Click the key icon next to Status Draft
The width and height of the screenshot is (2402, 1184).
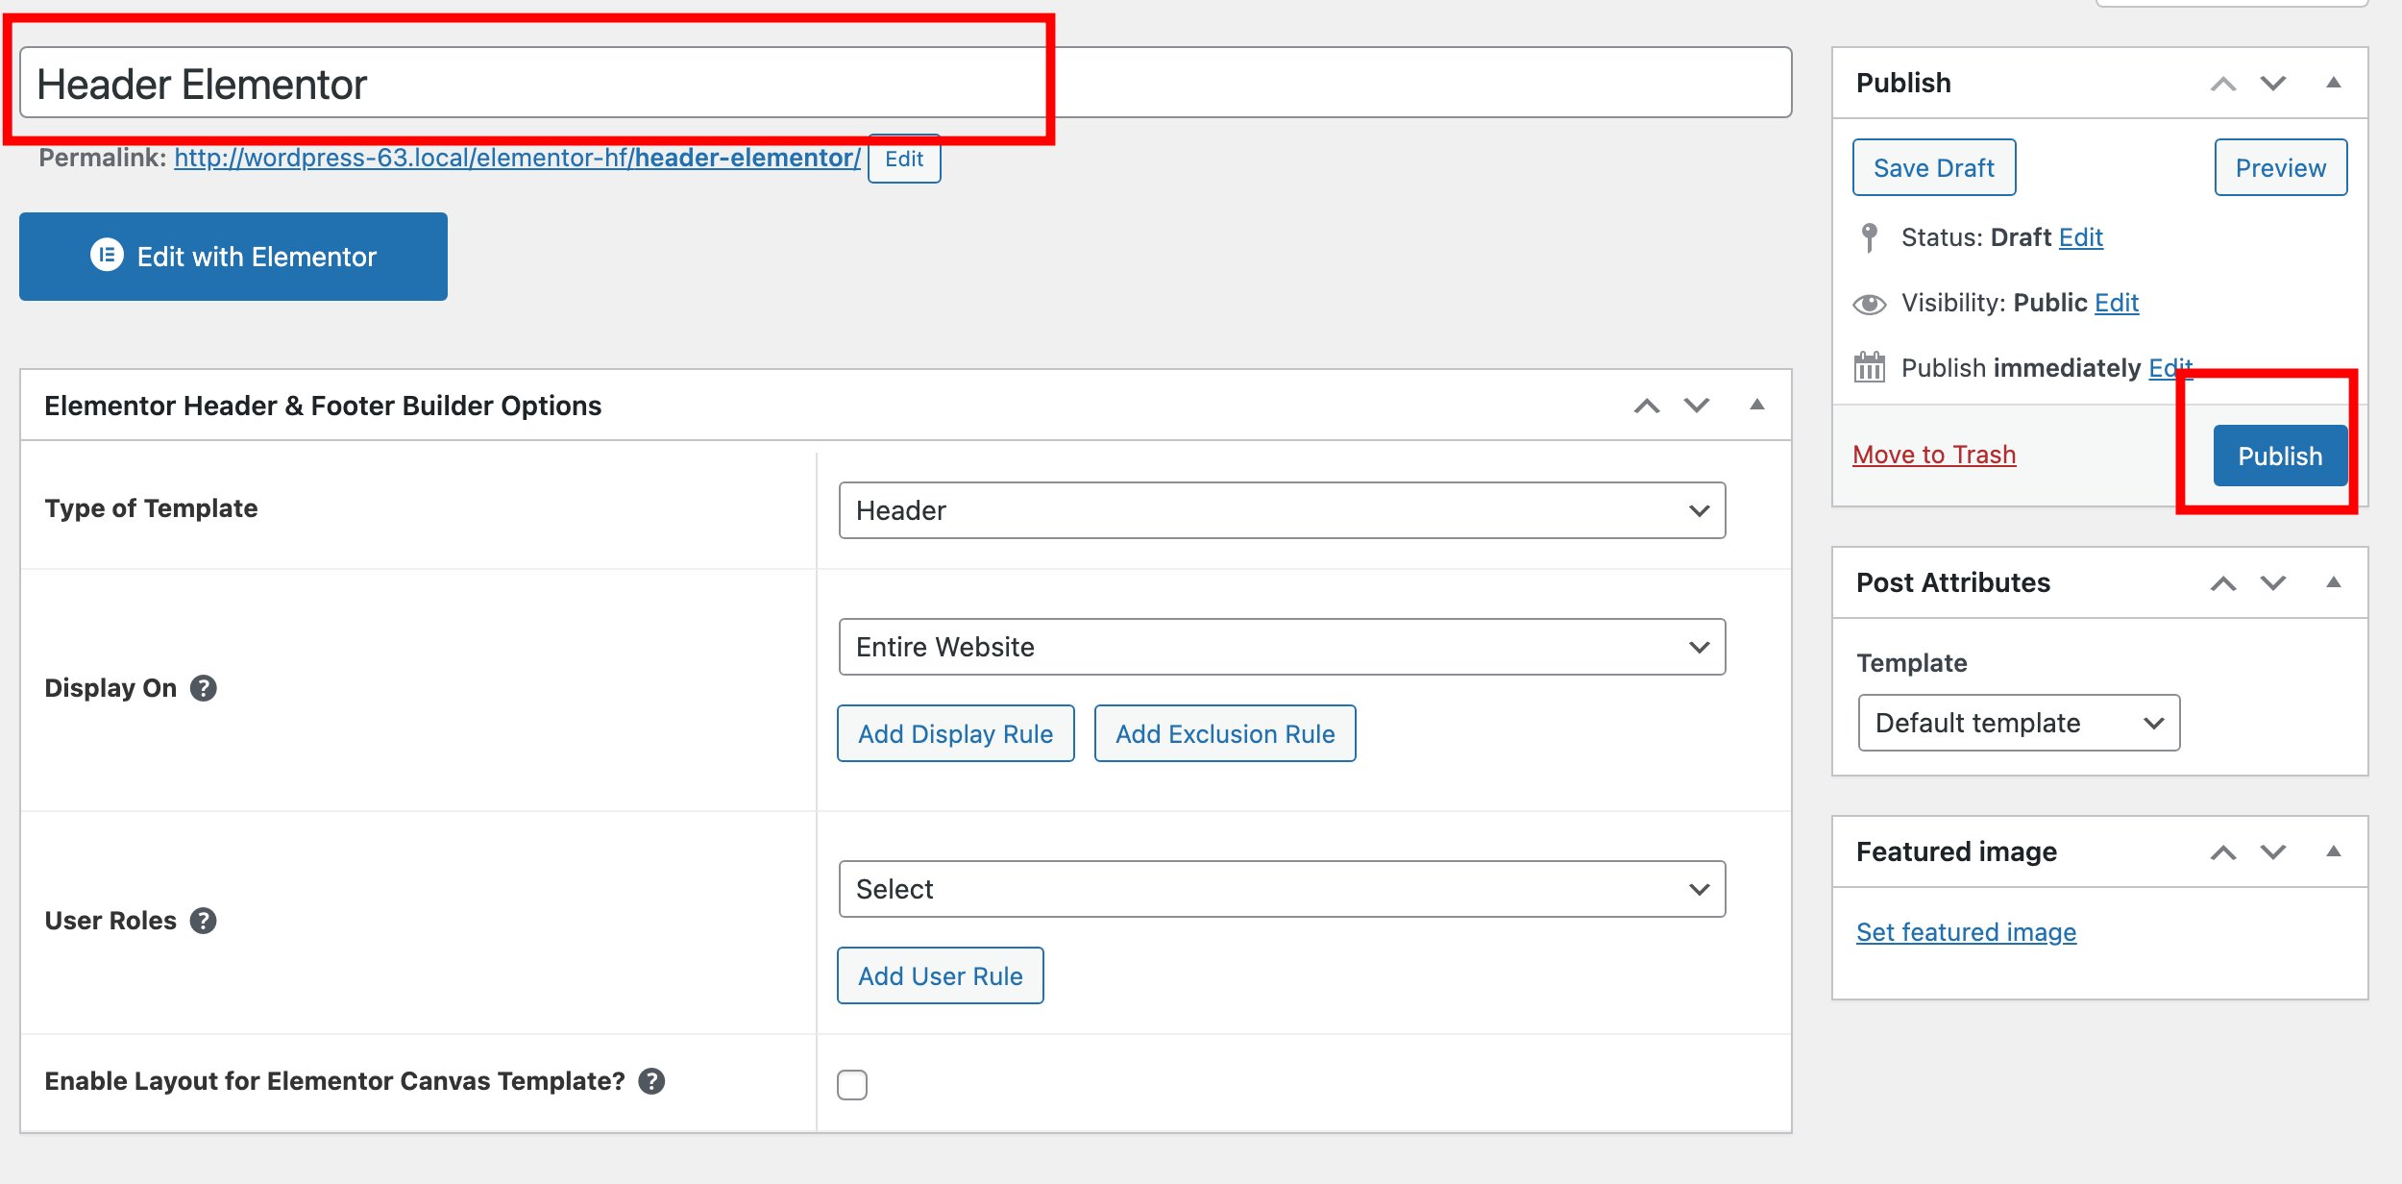1869,237
